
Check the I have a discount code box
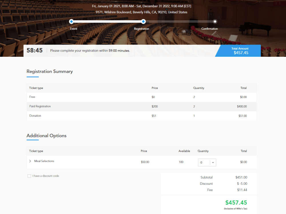[29, 176]
